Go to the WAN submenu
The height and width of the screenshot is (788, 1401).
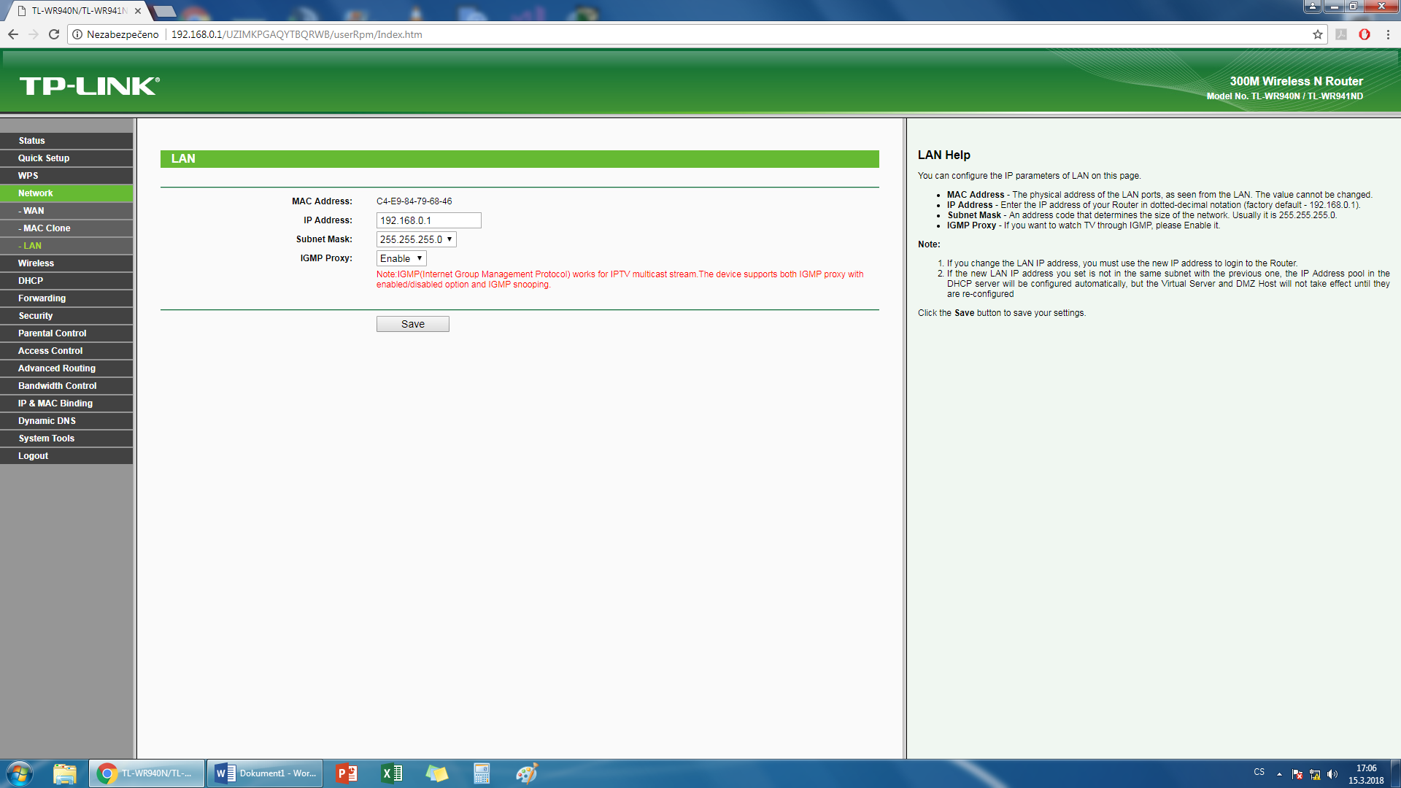click(33, 211)
